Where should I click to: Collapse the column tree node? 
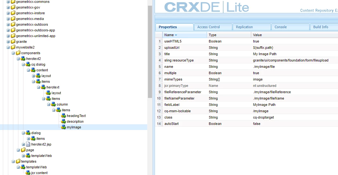[49, 104]
